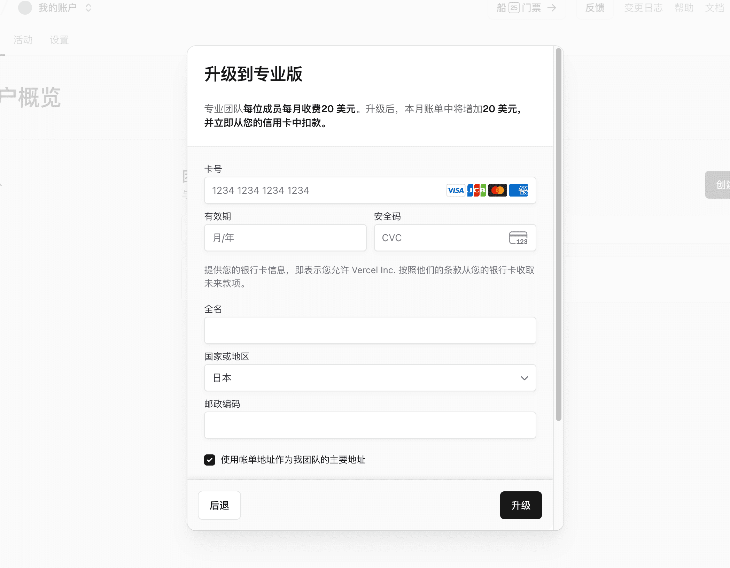
Task: Click the Mastercard icon
Action: (x=497, y=190)
